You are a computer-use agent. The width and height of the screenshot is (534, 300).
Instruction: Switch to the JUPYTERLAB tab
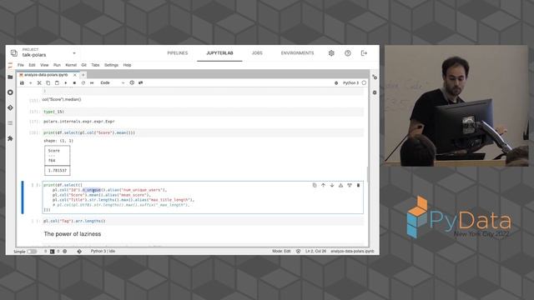click(219, 53)
